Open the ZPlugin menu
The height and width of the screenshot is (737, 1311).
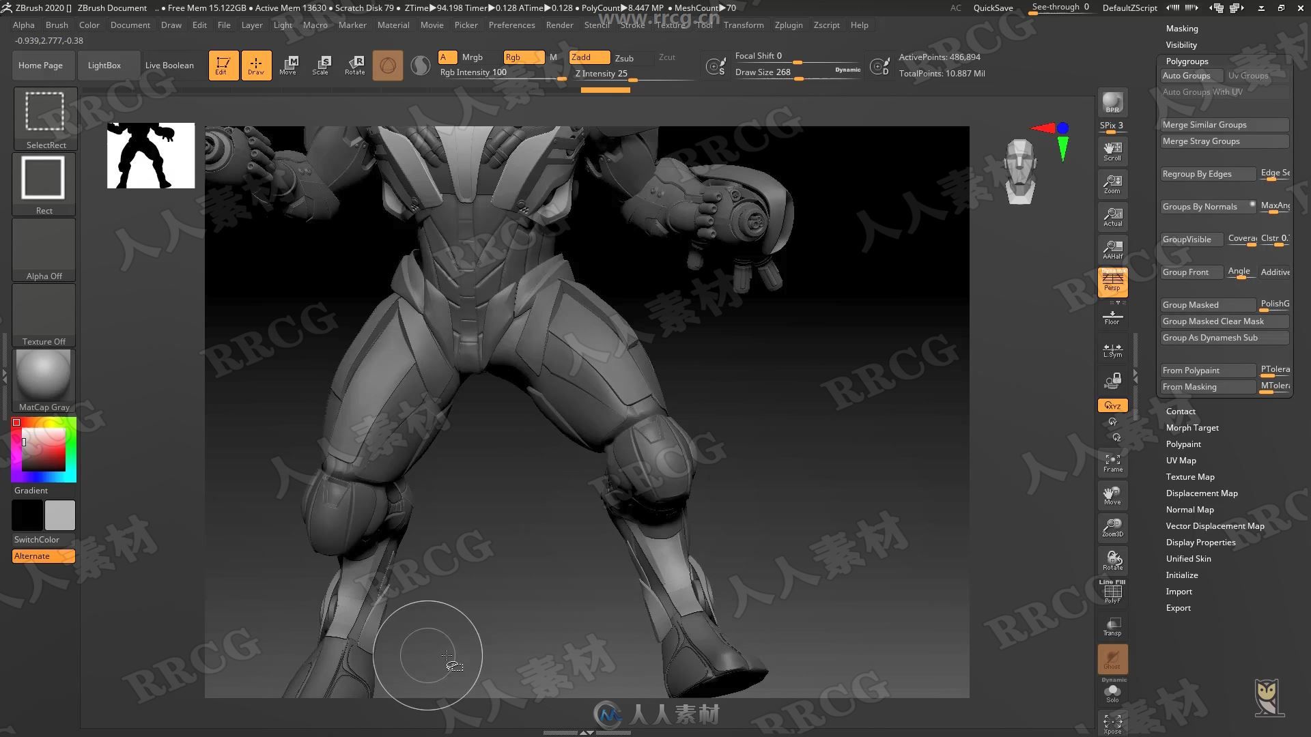pyautogui.click(x=788, y=25)
